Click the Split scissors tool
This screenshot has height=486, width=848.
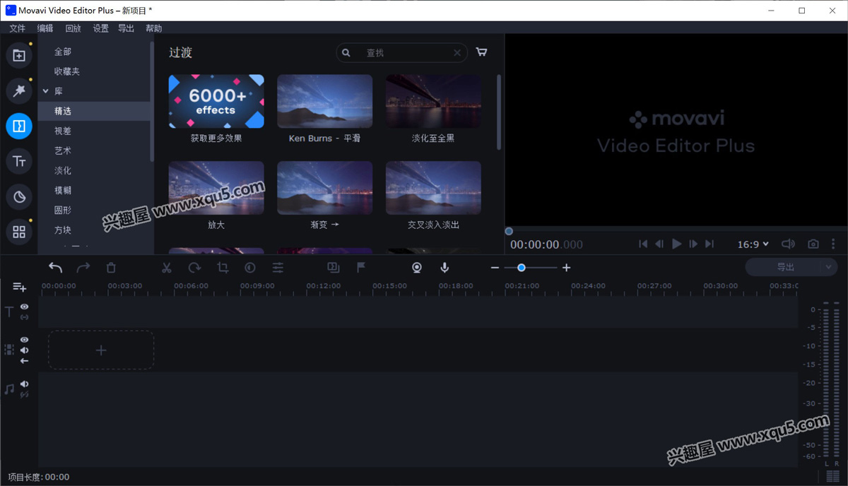pos(167,268)
